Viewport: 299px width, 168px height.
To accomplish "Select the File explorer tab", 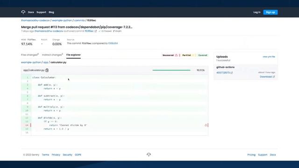I will coord(73,55).
